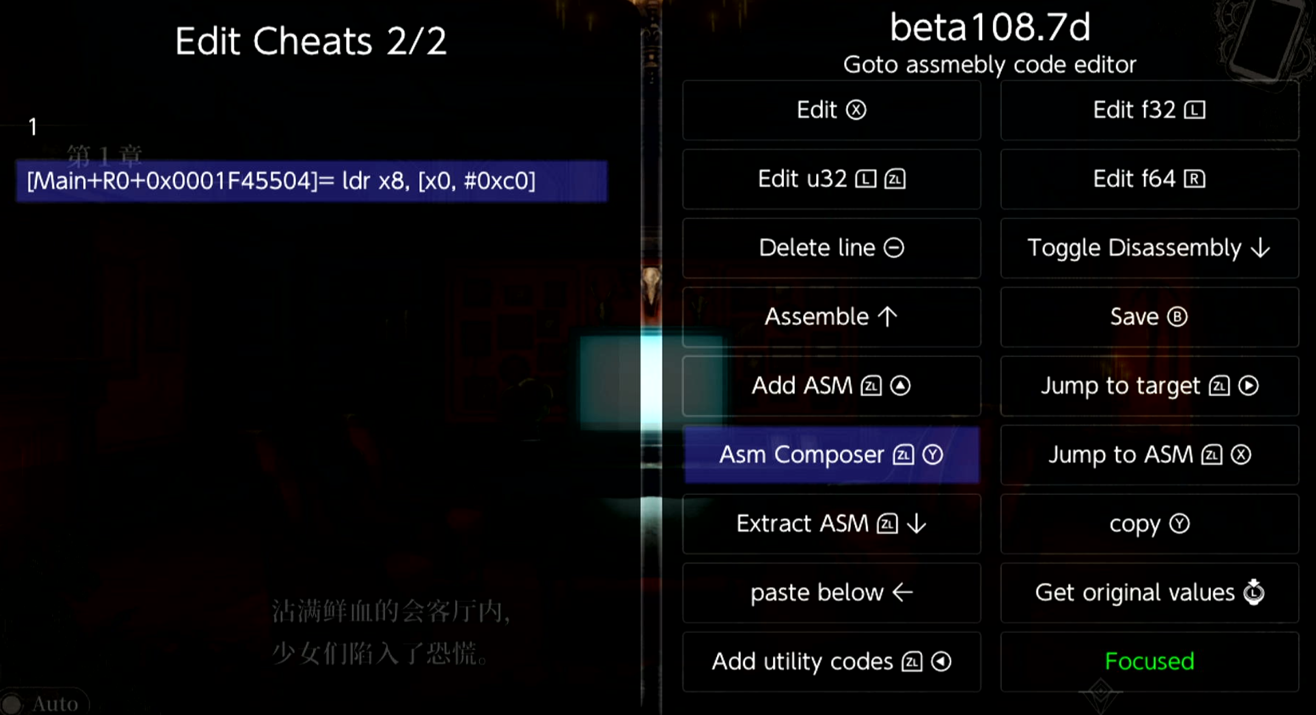The height and width of the screenshot is (715, 1316).
Task: Delete the current line via Delete line
Action: pos(831,248)
